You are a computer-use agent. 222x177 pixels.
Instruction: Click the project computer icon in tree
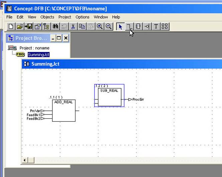tap(12, 48)
